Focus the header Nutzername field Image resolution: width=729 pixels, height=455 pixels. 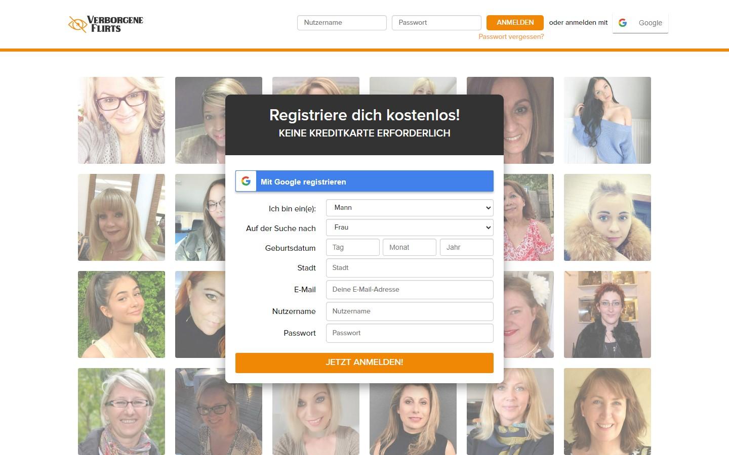coord(342,23)
